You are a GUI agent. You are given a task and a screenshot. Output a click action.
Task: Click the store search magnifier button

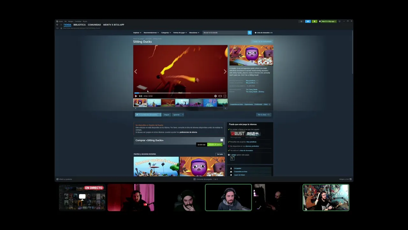coord(250,33)
